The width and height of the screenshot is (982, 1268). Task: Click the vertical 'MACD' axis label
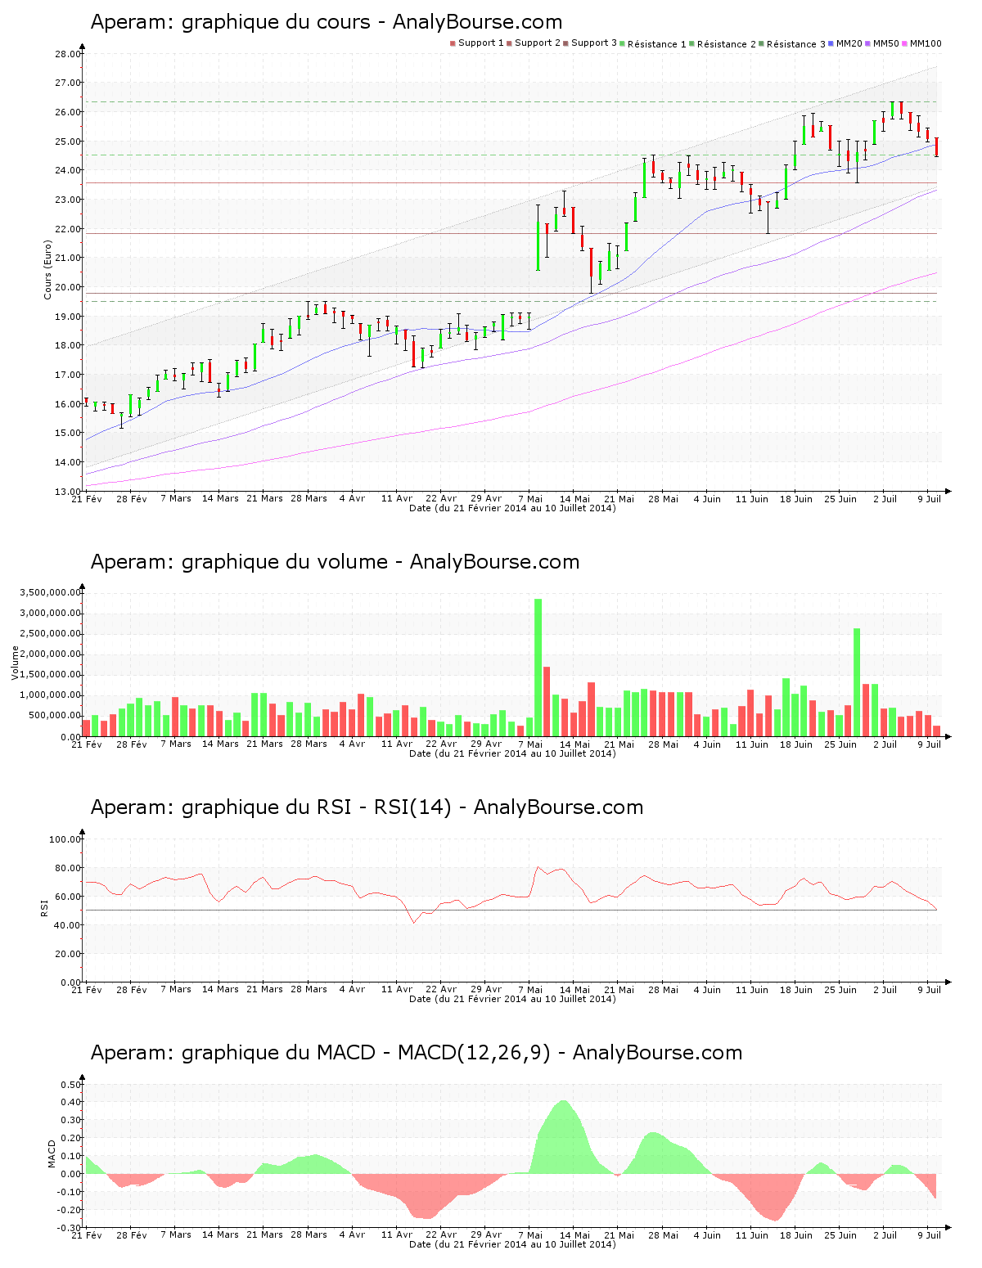click(52, 1153)
